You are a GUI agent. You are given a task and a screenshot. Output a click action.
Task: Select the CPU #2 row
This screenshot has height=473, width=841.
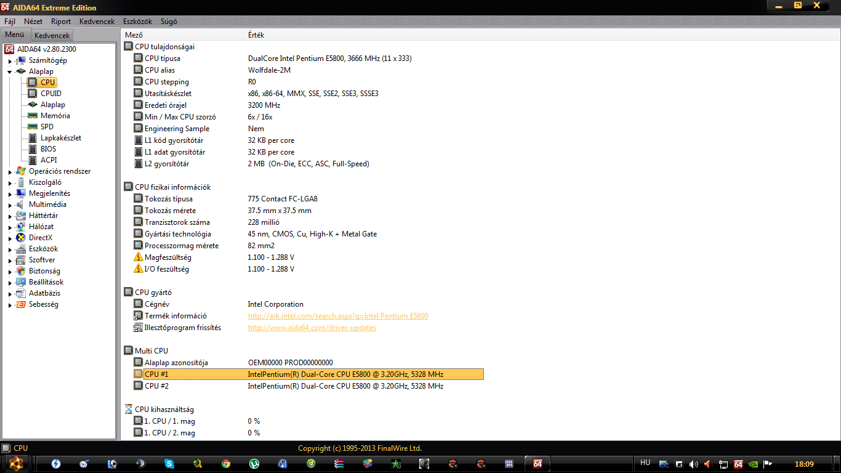click(308, 386)
